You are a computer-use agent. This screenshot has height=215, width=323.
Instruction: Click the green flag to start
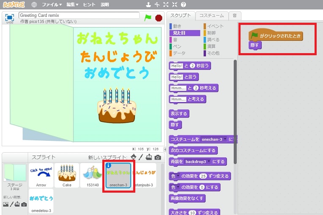148,18
